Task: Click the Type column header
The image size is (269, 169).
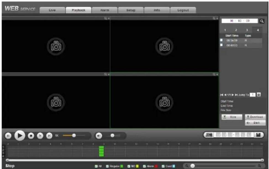Action: [248, 36]
